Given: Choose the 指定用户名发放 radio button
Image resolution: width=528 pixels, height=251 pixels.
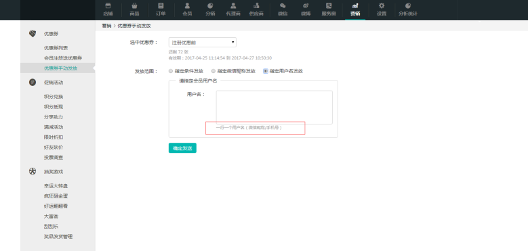Looking at the screenshot, I should pos(266,71).
